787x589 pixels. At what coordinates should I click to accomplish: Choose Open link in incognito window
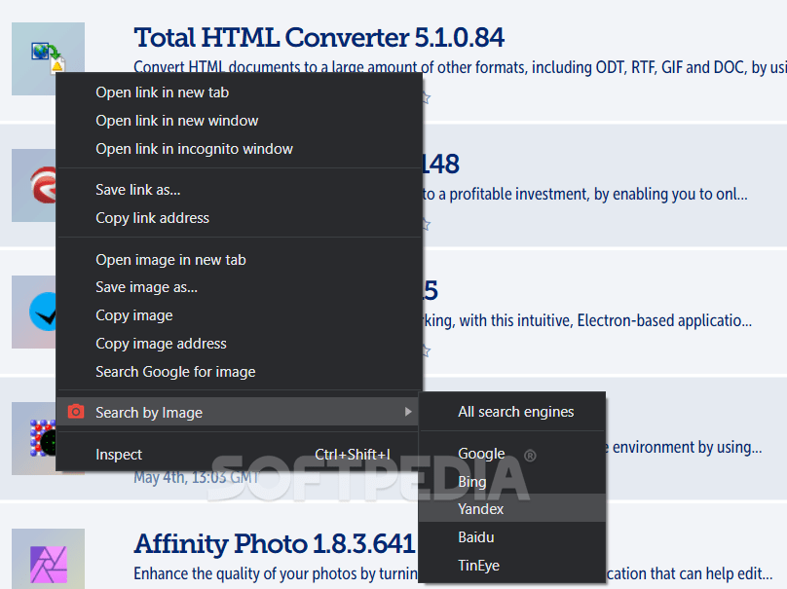tap(239, 149)
